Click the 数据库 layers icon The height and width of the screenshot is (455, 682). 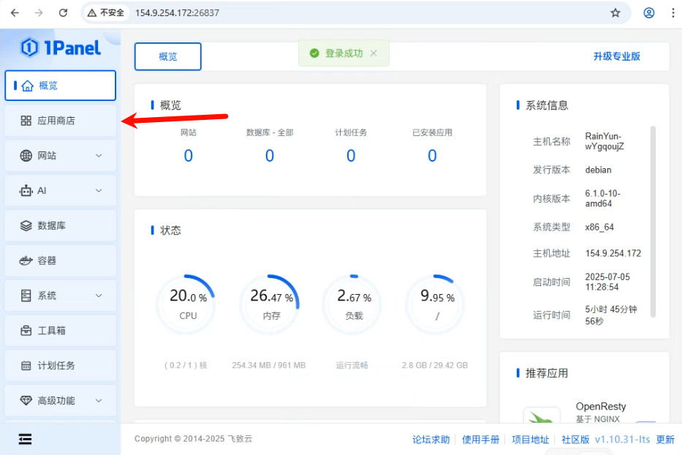(26, 225)
